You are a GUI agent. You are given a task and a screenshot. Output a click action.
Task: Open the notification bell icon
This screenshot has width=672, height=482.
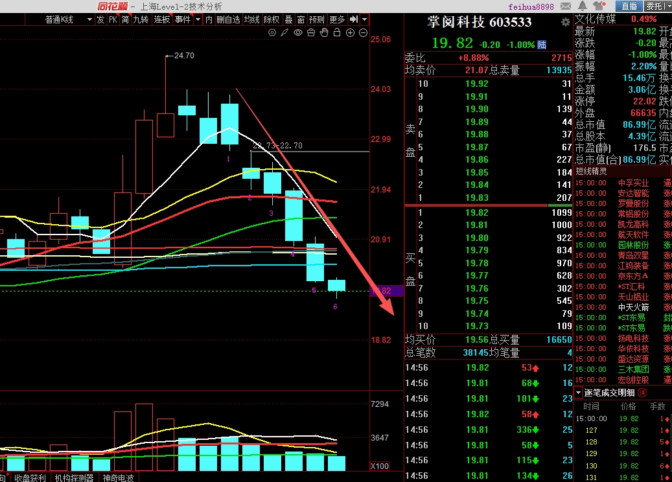(583, 6)
